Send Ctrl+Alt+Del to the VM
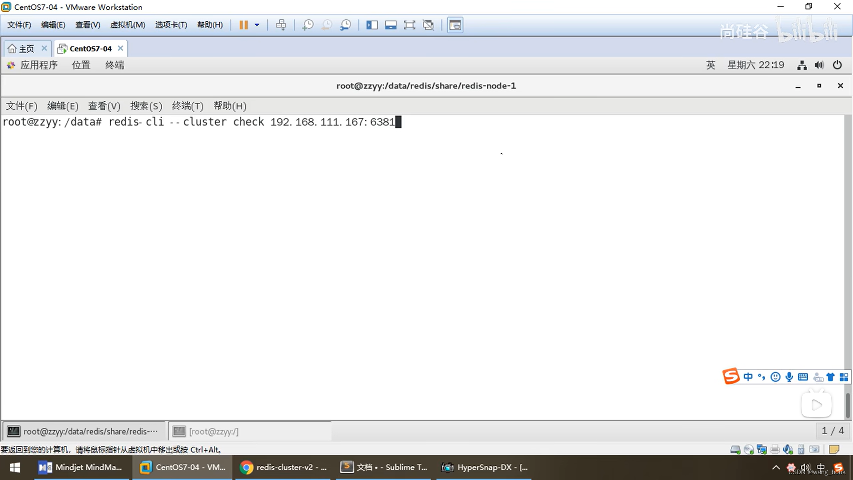This screenshot has height=480, width=853. tap(281, 25)
